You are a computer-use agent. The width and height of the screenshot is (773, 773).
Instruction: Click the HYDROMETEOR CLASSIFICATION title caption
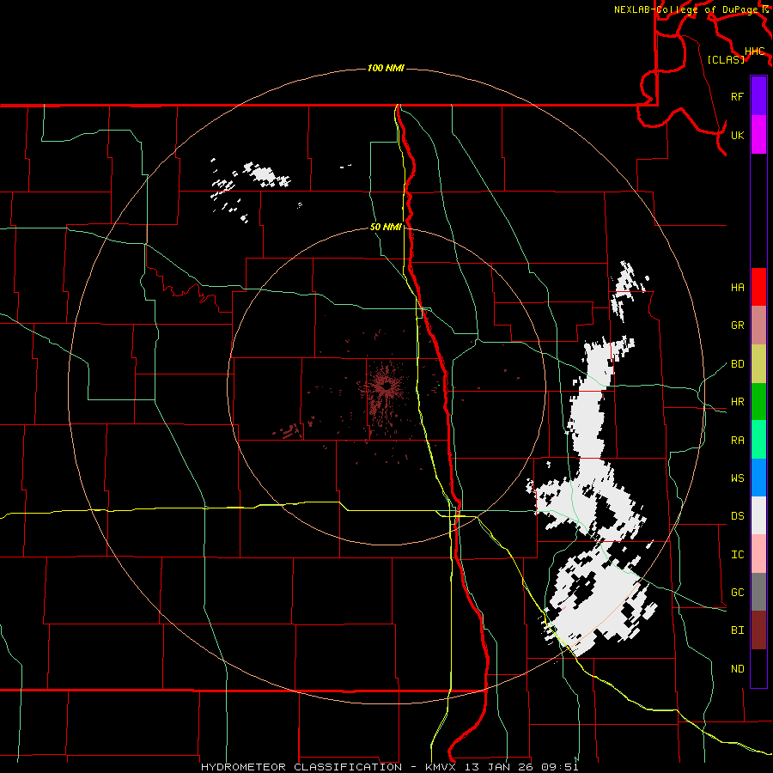301,767
